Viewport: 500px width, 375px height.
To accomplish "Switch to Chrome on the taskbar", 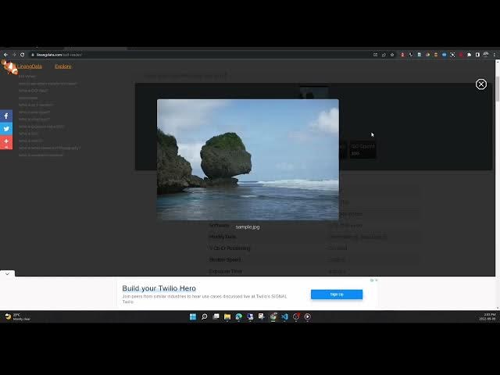I will 273,316.
